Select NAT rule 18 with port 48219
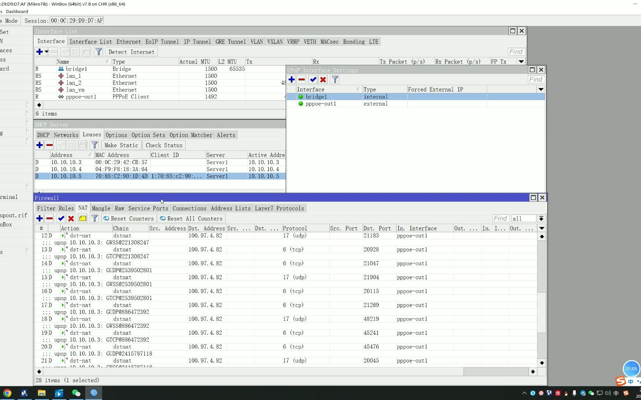The image size is (641, 400). (286, 319)
